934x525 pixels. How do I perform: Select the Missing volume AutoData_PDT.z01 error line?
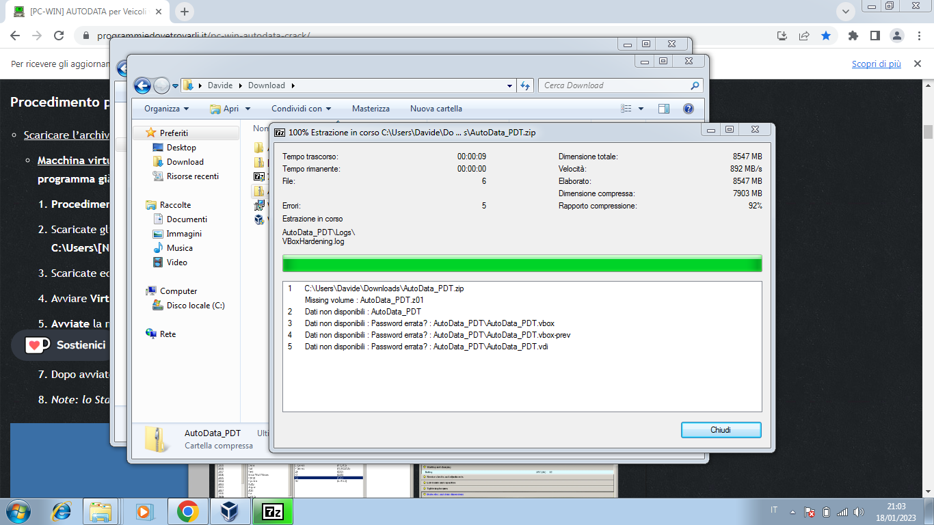click(x=364, y=300)
